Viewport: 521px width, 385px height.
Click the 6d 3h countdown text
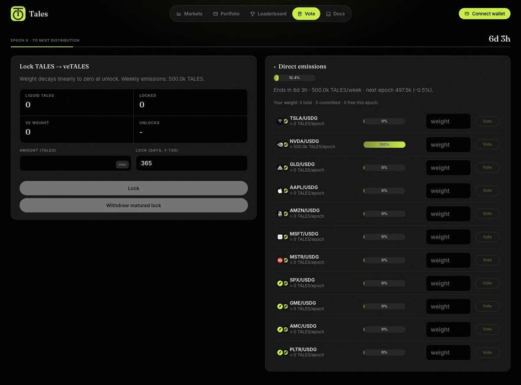(x=499, y=38)
